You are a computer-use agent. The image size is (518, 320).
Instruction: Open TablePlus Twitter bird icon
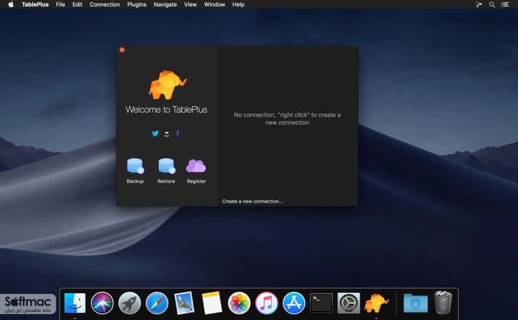tap(155, 133)
